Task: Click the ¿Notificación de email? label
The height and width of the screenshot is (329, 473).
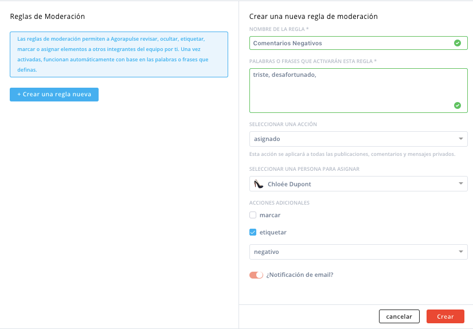Action: click(x=299, y=275)
